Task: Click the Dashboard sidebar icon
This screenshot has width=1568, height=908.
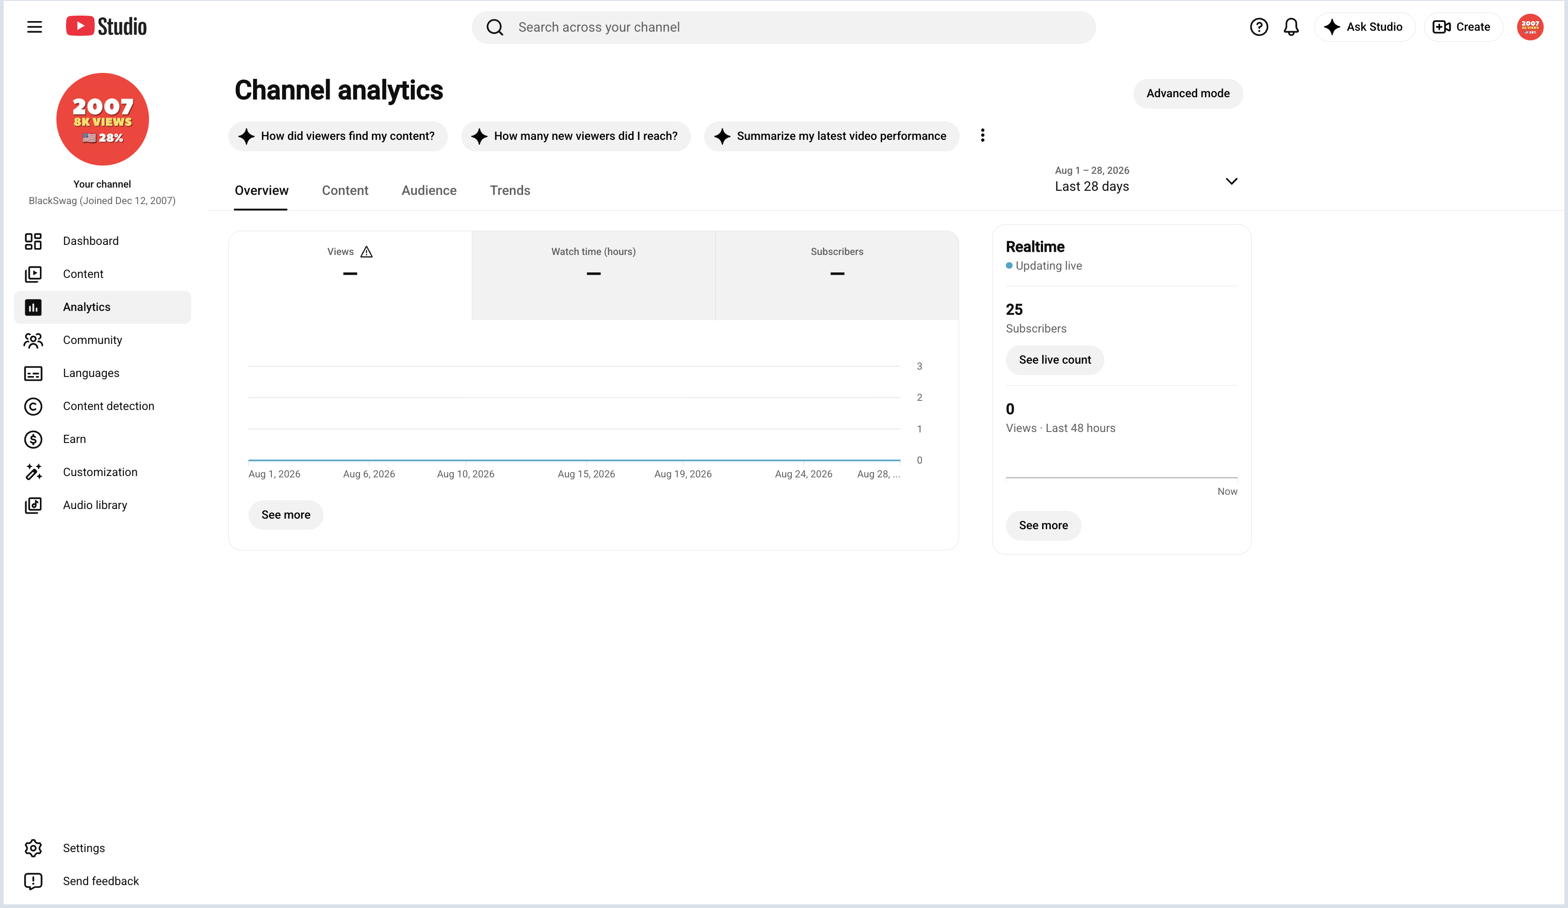Action: [33, 242]
